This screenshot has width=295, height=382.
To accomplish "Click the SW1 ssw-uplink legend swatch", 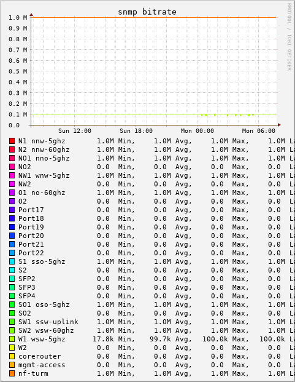I will pyautogui.click(x=12, y=322).
